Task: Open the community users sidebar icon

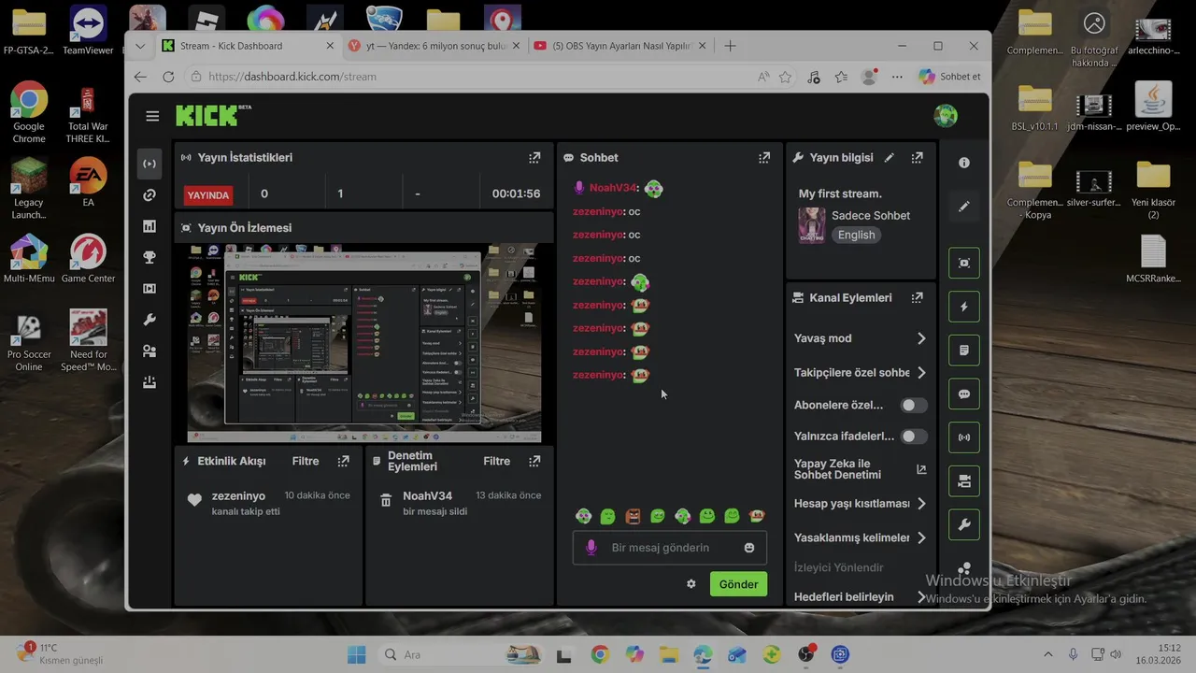Action: click(x=149, y=351)
